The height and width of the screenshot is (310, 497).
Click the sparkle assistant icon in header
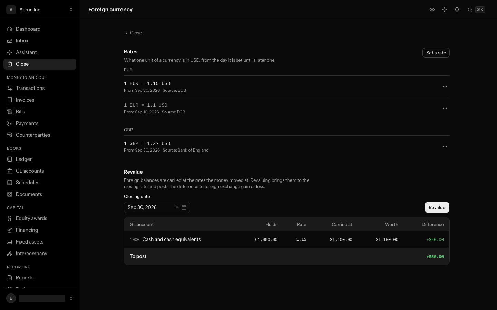(445, 10)
